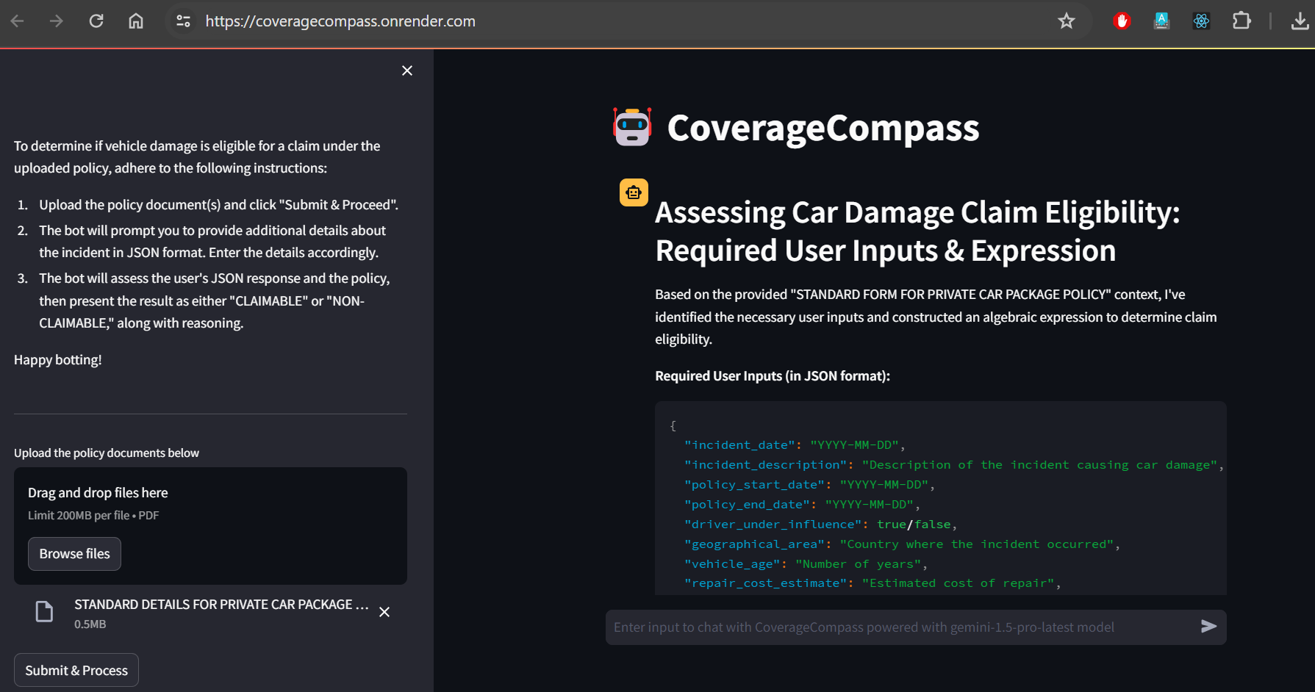Click the uploaded PDF document icon
The width and height of the screenshot is (1315, 692).
[x=45, y=612]
